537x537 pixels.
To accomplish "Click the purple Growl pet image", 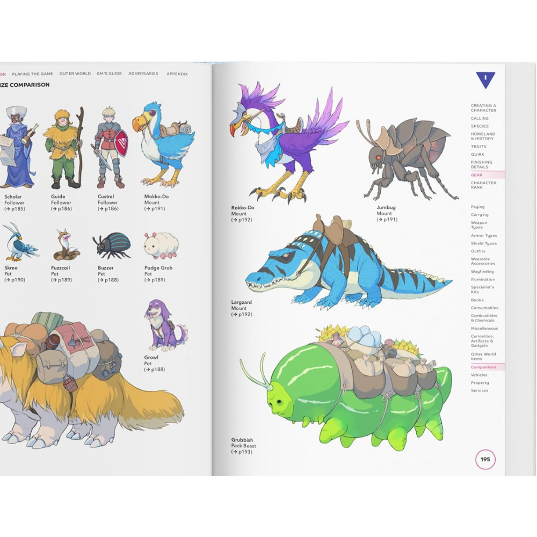I will point(164,326).
